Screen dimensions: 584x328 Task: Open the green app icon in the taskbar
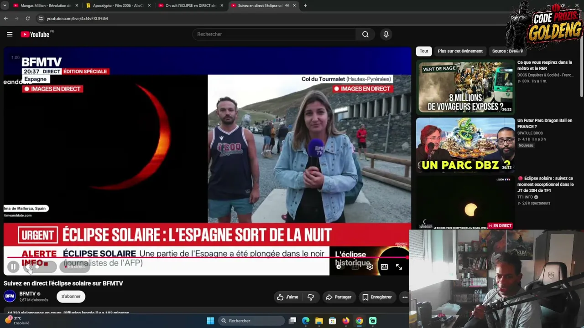pos(373,321)
